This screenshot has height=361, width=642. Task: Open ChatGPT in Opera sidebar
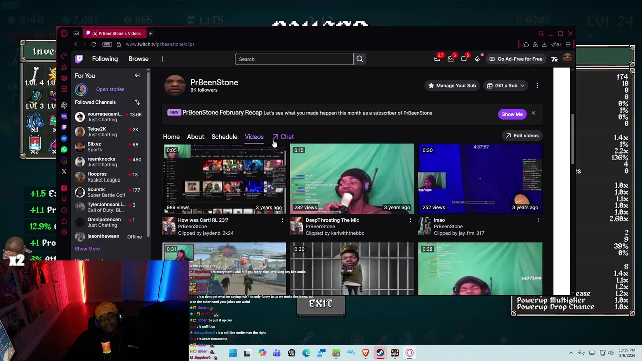(x=64, y=105)
